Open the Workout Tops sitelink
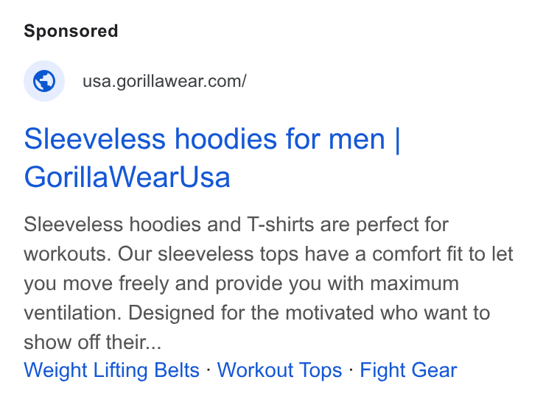 [x=280, y=370]
